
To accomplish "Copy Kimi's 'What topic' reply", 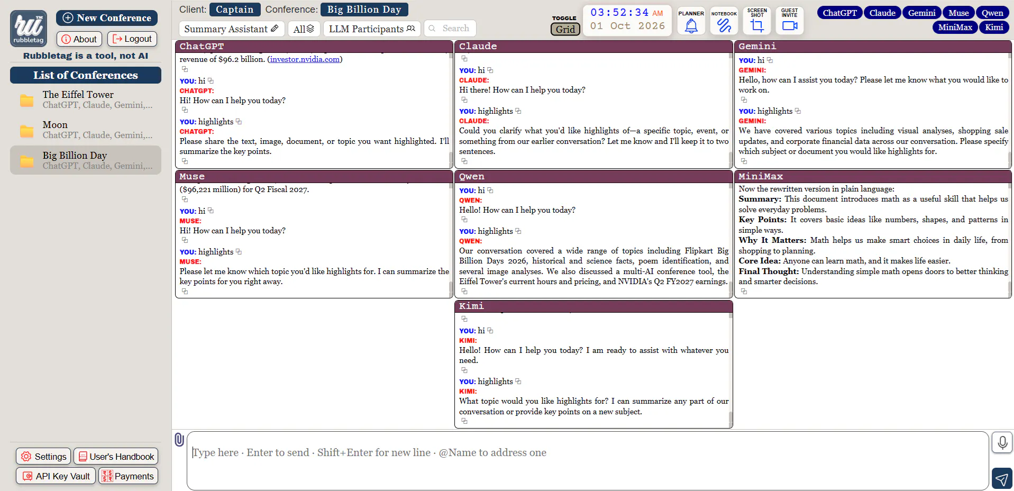I will [464, 421].
